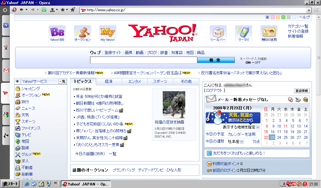Switch to the スポーツ news tab
The height and width of the screenshot is (188, 321).
click(x=160, y=81)
